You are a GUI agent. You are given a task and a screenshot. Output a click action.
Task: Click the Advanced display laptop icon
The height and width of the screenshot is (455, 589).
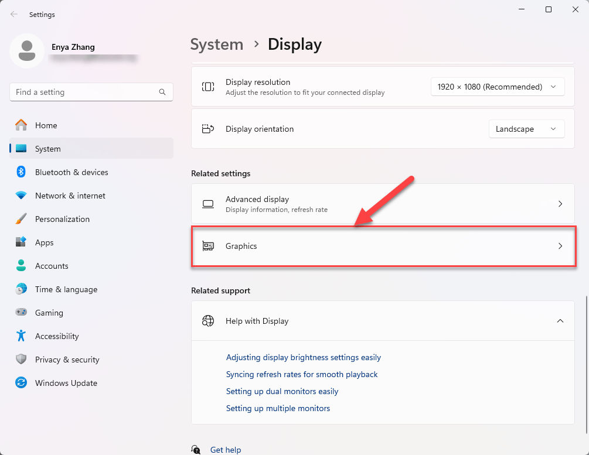tap(208, 204)
